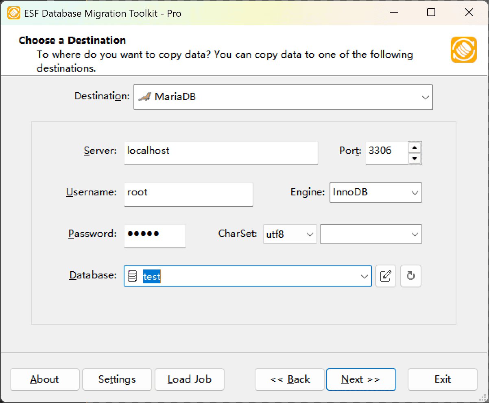This screenshot has height=403, width=489.
Task: Open the CharSet dropdown showing utf8
Action: tap(309, 234)
